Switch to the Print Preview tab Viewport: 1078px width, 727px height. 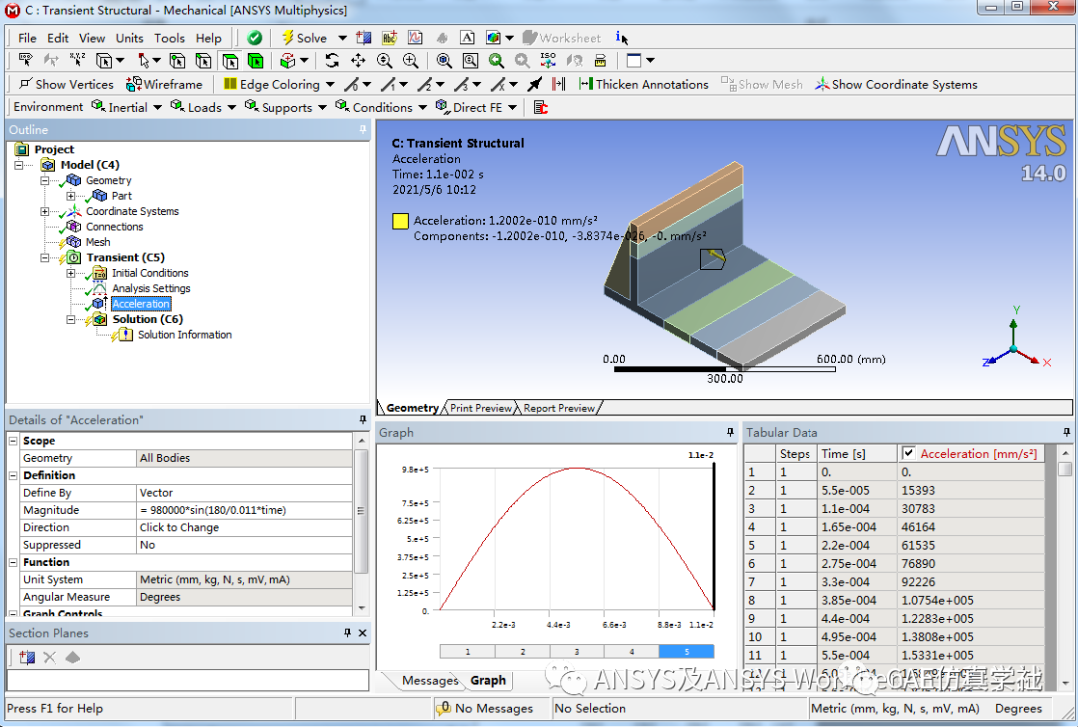click(x=480, y=408)
